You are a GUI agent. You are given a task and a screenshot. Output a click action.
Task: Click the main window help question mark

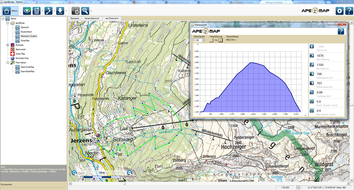point(349,11)
